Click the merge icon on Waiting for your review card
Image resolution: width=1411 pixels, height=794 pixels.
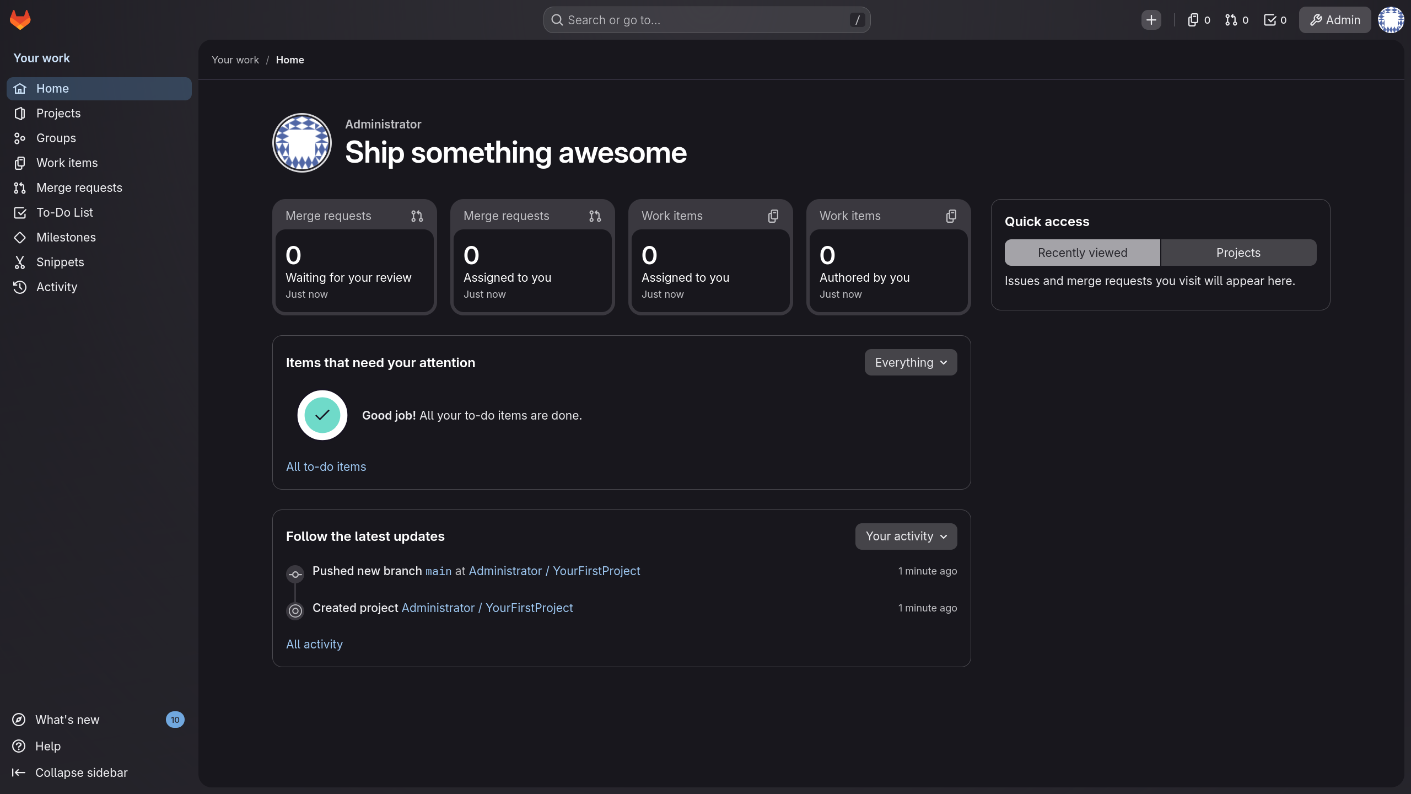tap(417, 216)
